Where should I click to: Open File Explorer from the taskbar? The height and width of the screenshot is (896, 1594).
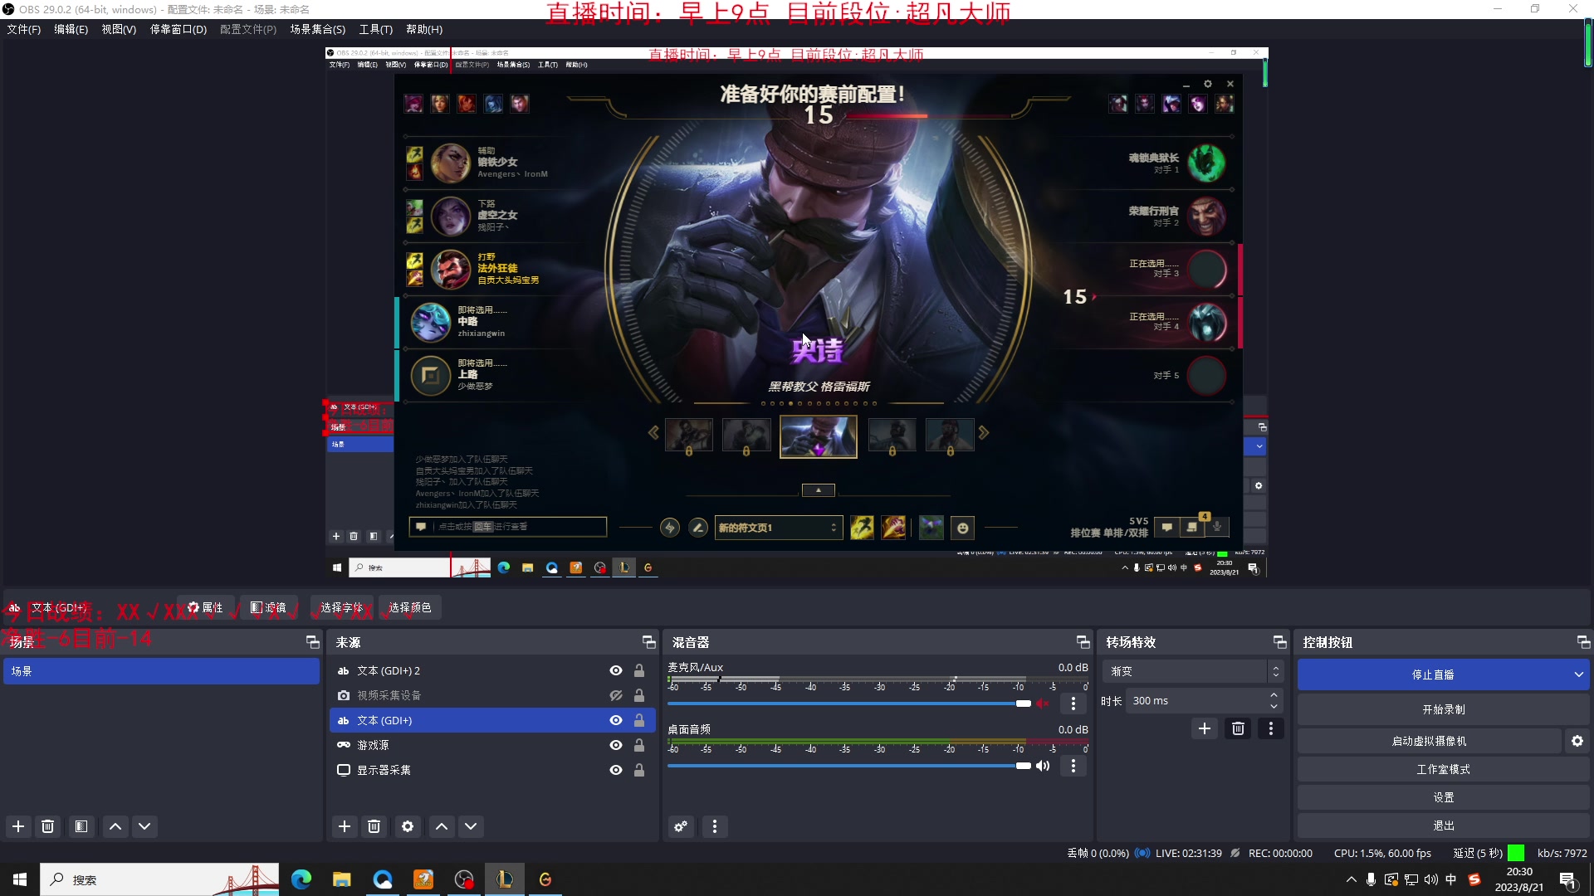(x=342, y=879)
